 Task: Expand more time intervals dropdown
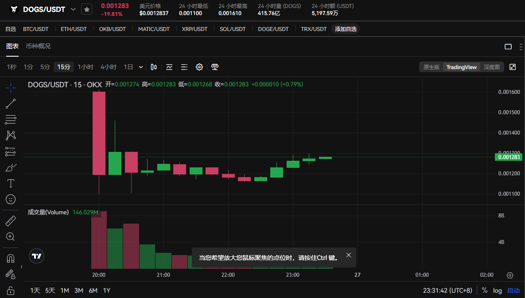tap(141, 67)
